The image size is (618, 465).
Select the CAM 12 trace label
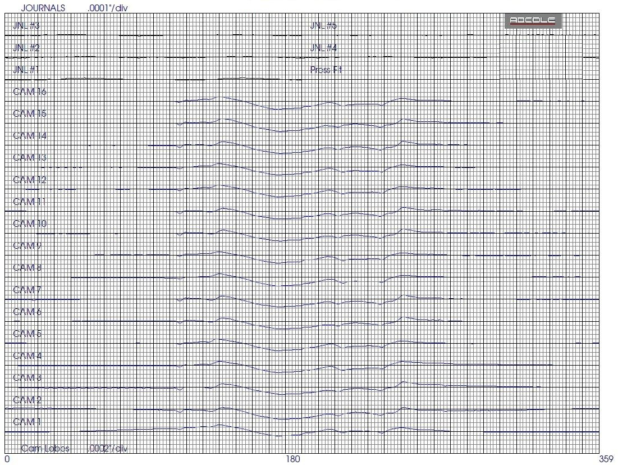[x=30, y=180]
